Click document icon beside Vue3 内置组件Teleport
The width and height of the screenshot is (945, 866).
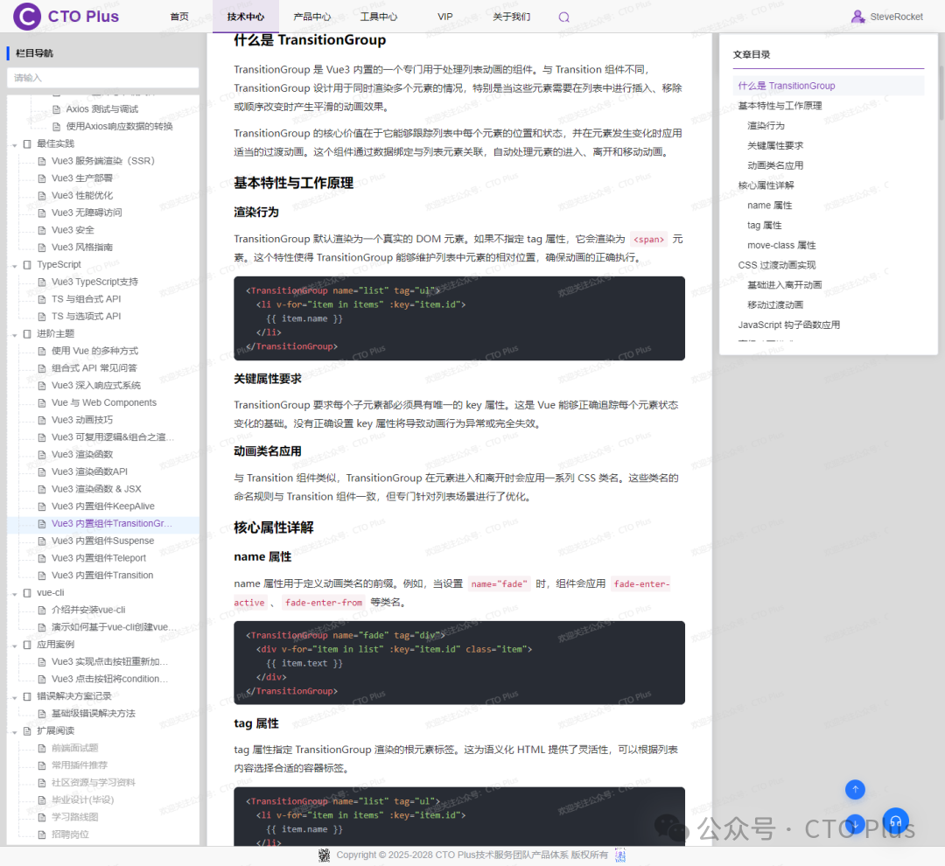[x=42, y=558]
